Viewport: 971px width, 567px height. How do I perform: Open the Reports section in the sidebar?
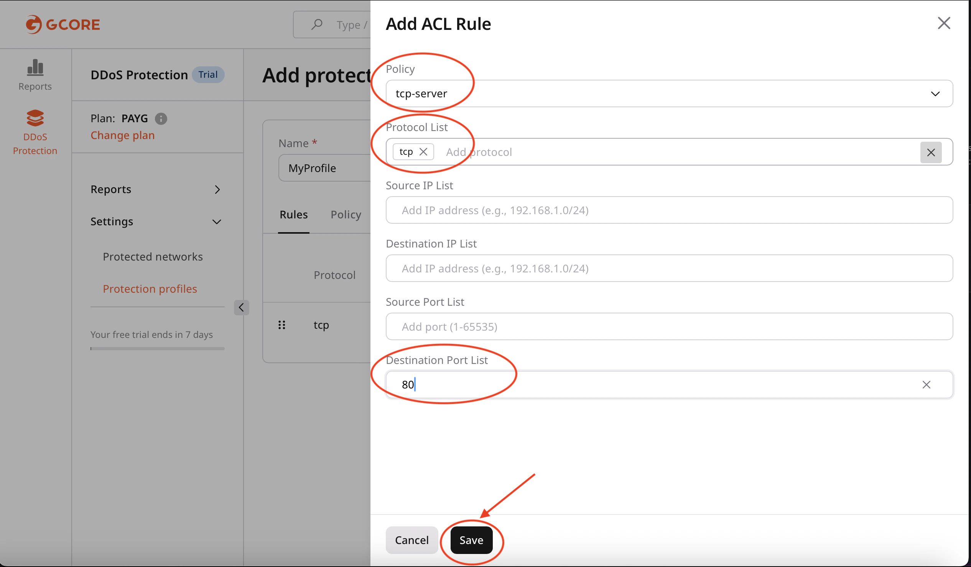35,75
